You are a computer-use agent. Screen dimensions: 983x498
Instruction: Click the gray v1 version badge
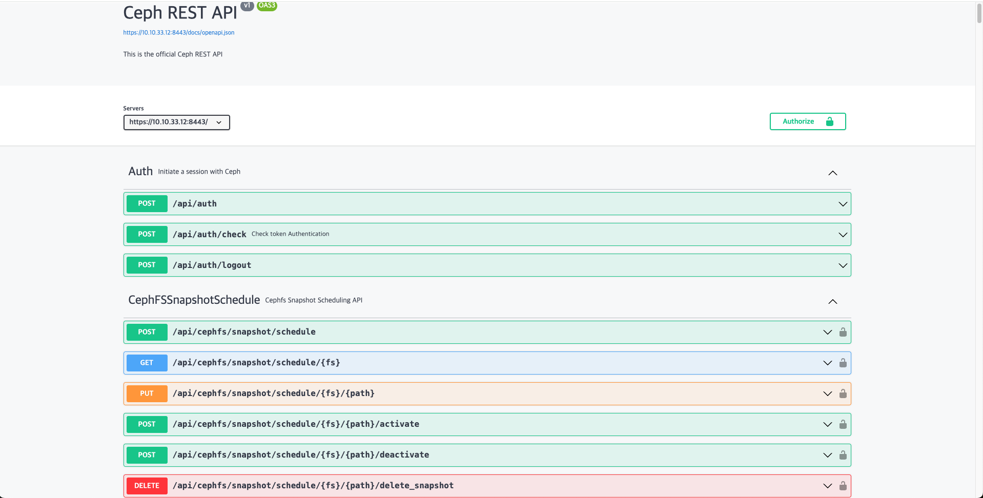247,6
